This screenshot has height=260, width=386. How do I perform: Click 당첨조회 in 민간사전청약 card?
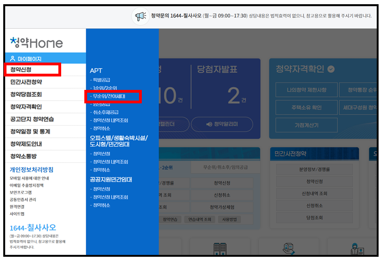click(x=314, y=218)
